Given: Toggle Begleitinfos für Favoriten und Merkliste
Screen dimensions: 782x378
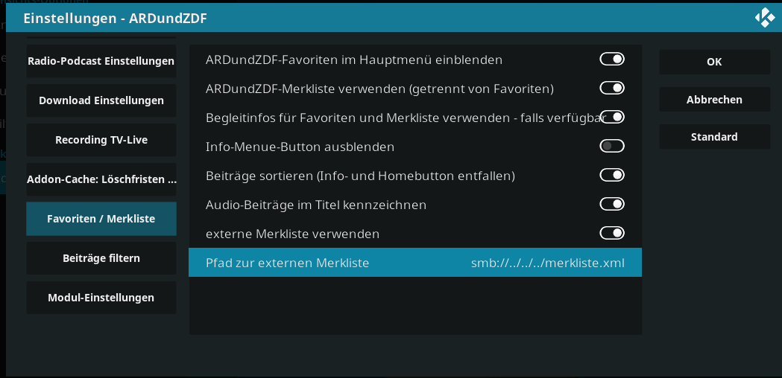Looking at the screenshot, I should pyautogui.click(x=614, y=117).
